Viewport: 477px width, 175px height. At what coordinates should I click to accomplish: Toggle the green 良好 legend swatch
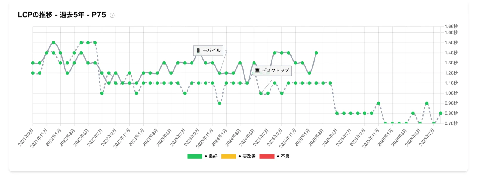click(195, 156)
